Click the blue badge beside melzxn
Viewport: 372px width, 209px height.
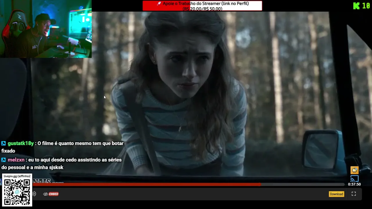click(3, 160)
